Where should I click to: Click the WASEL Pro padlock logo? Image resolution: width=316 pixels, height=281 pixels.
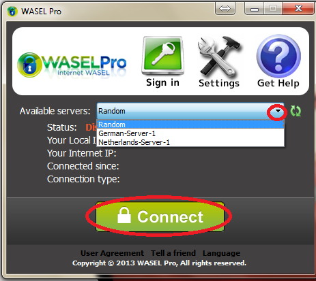(29, 65)
